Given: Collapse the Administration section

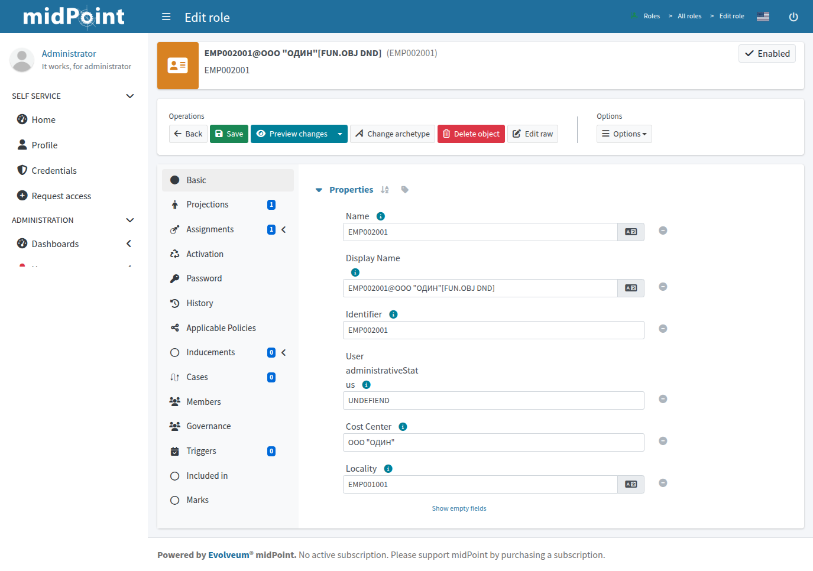Looking at the screenshot, I should pos(130,220).
